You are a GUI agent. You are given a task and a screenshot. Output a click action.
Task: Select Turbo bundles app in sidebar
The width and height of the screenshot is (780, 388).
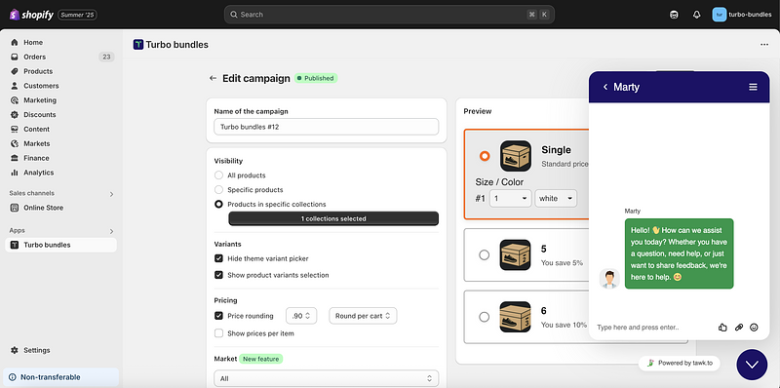[x=61, y=245]
